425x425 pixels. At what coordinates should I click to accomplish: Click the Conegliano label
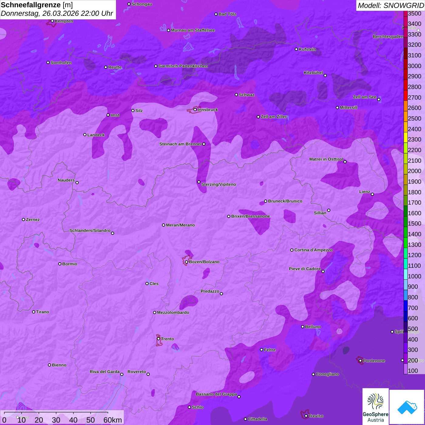click(x=327, y=374)
